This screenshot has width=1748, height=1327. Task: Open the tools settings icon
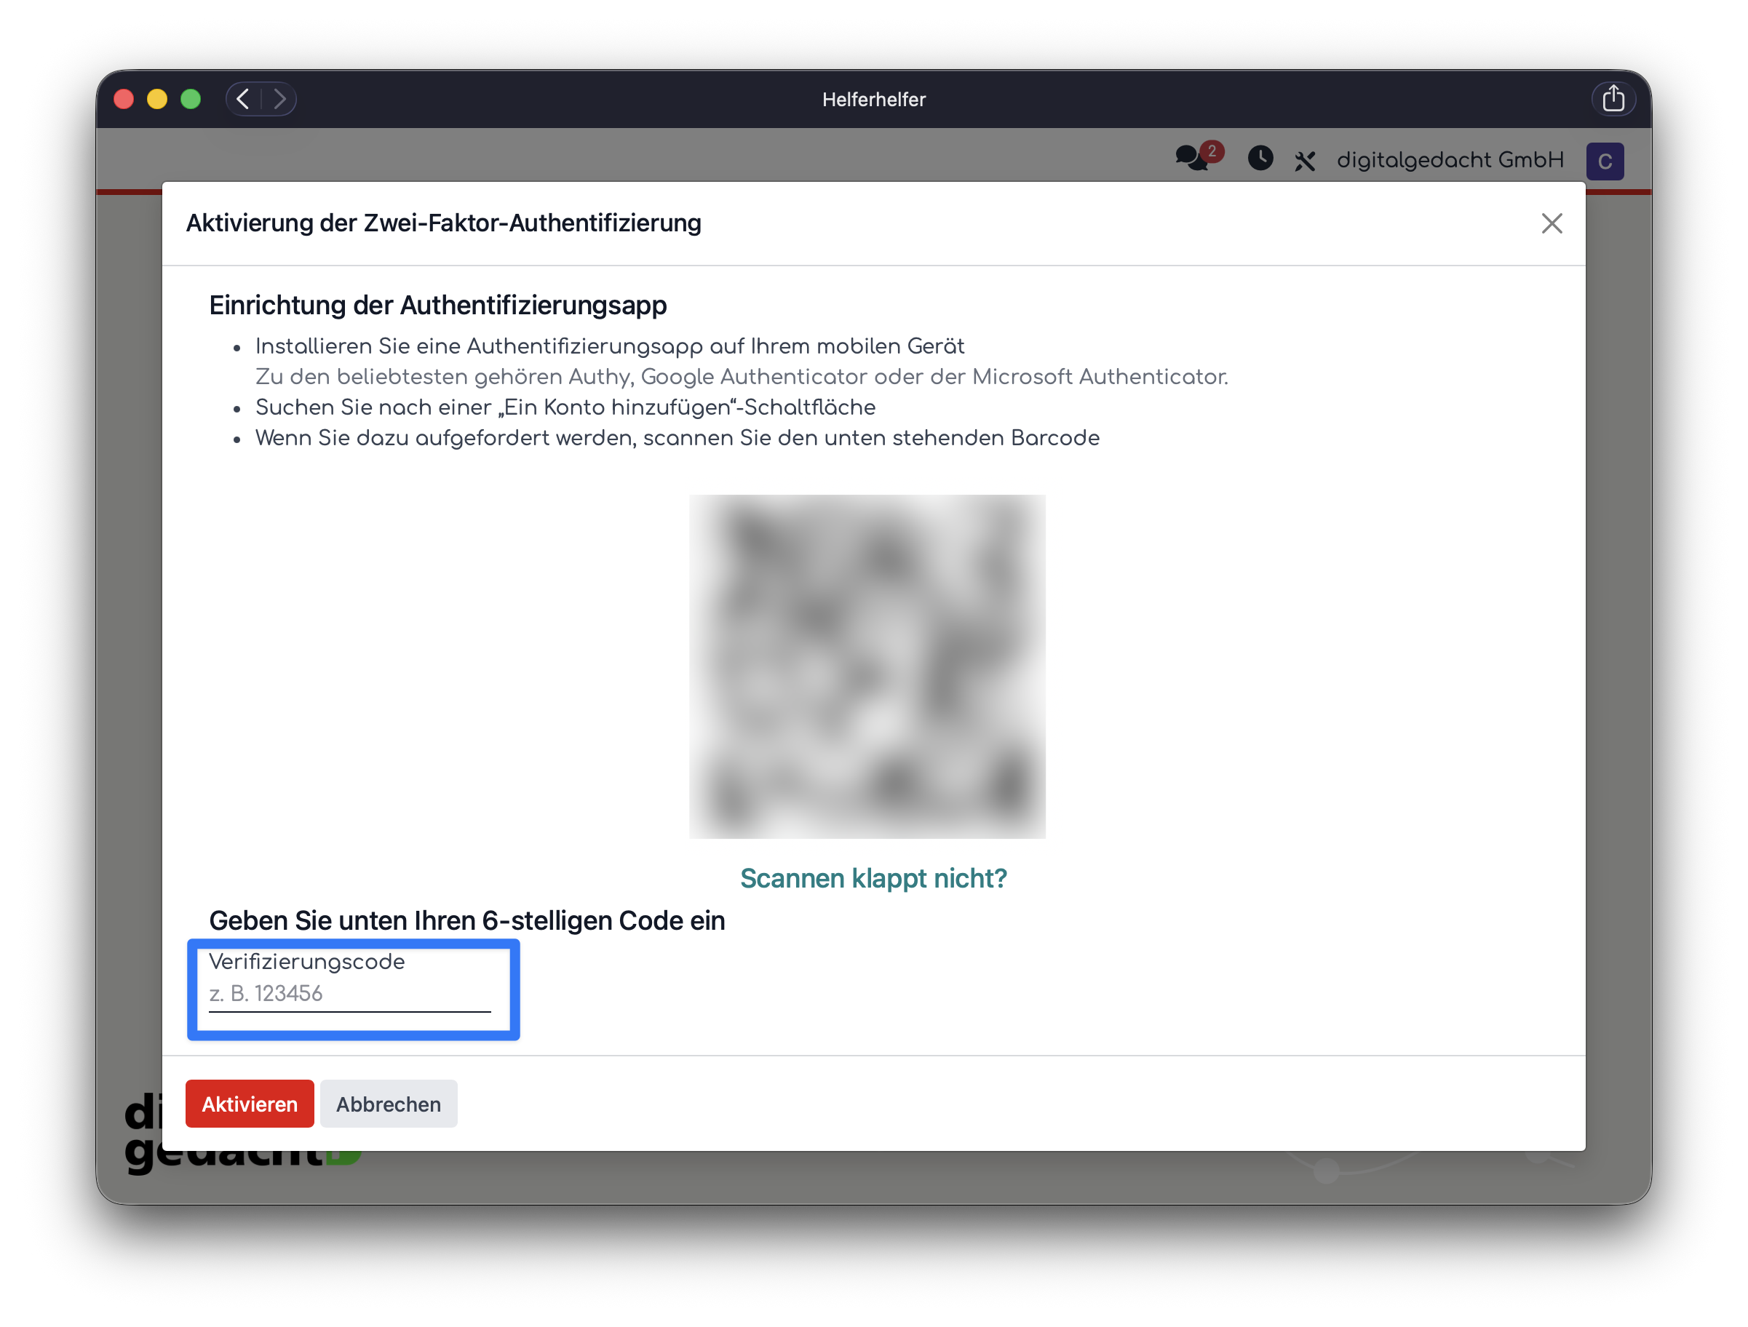coord(1305,161)
